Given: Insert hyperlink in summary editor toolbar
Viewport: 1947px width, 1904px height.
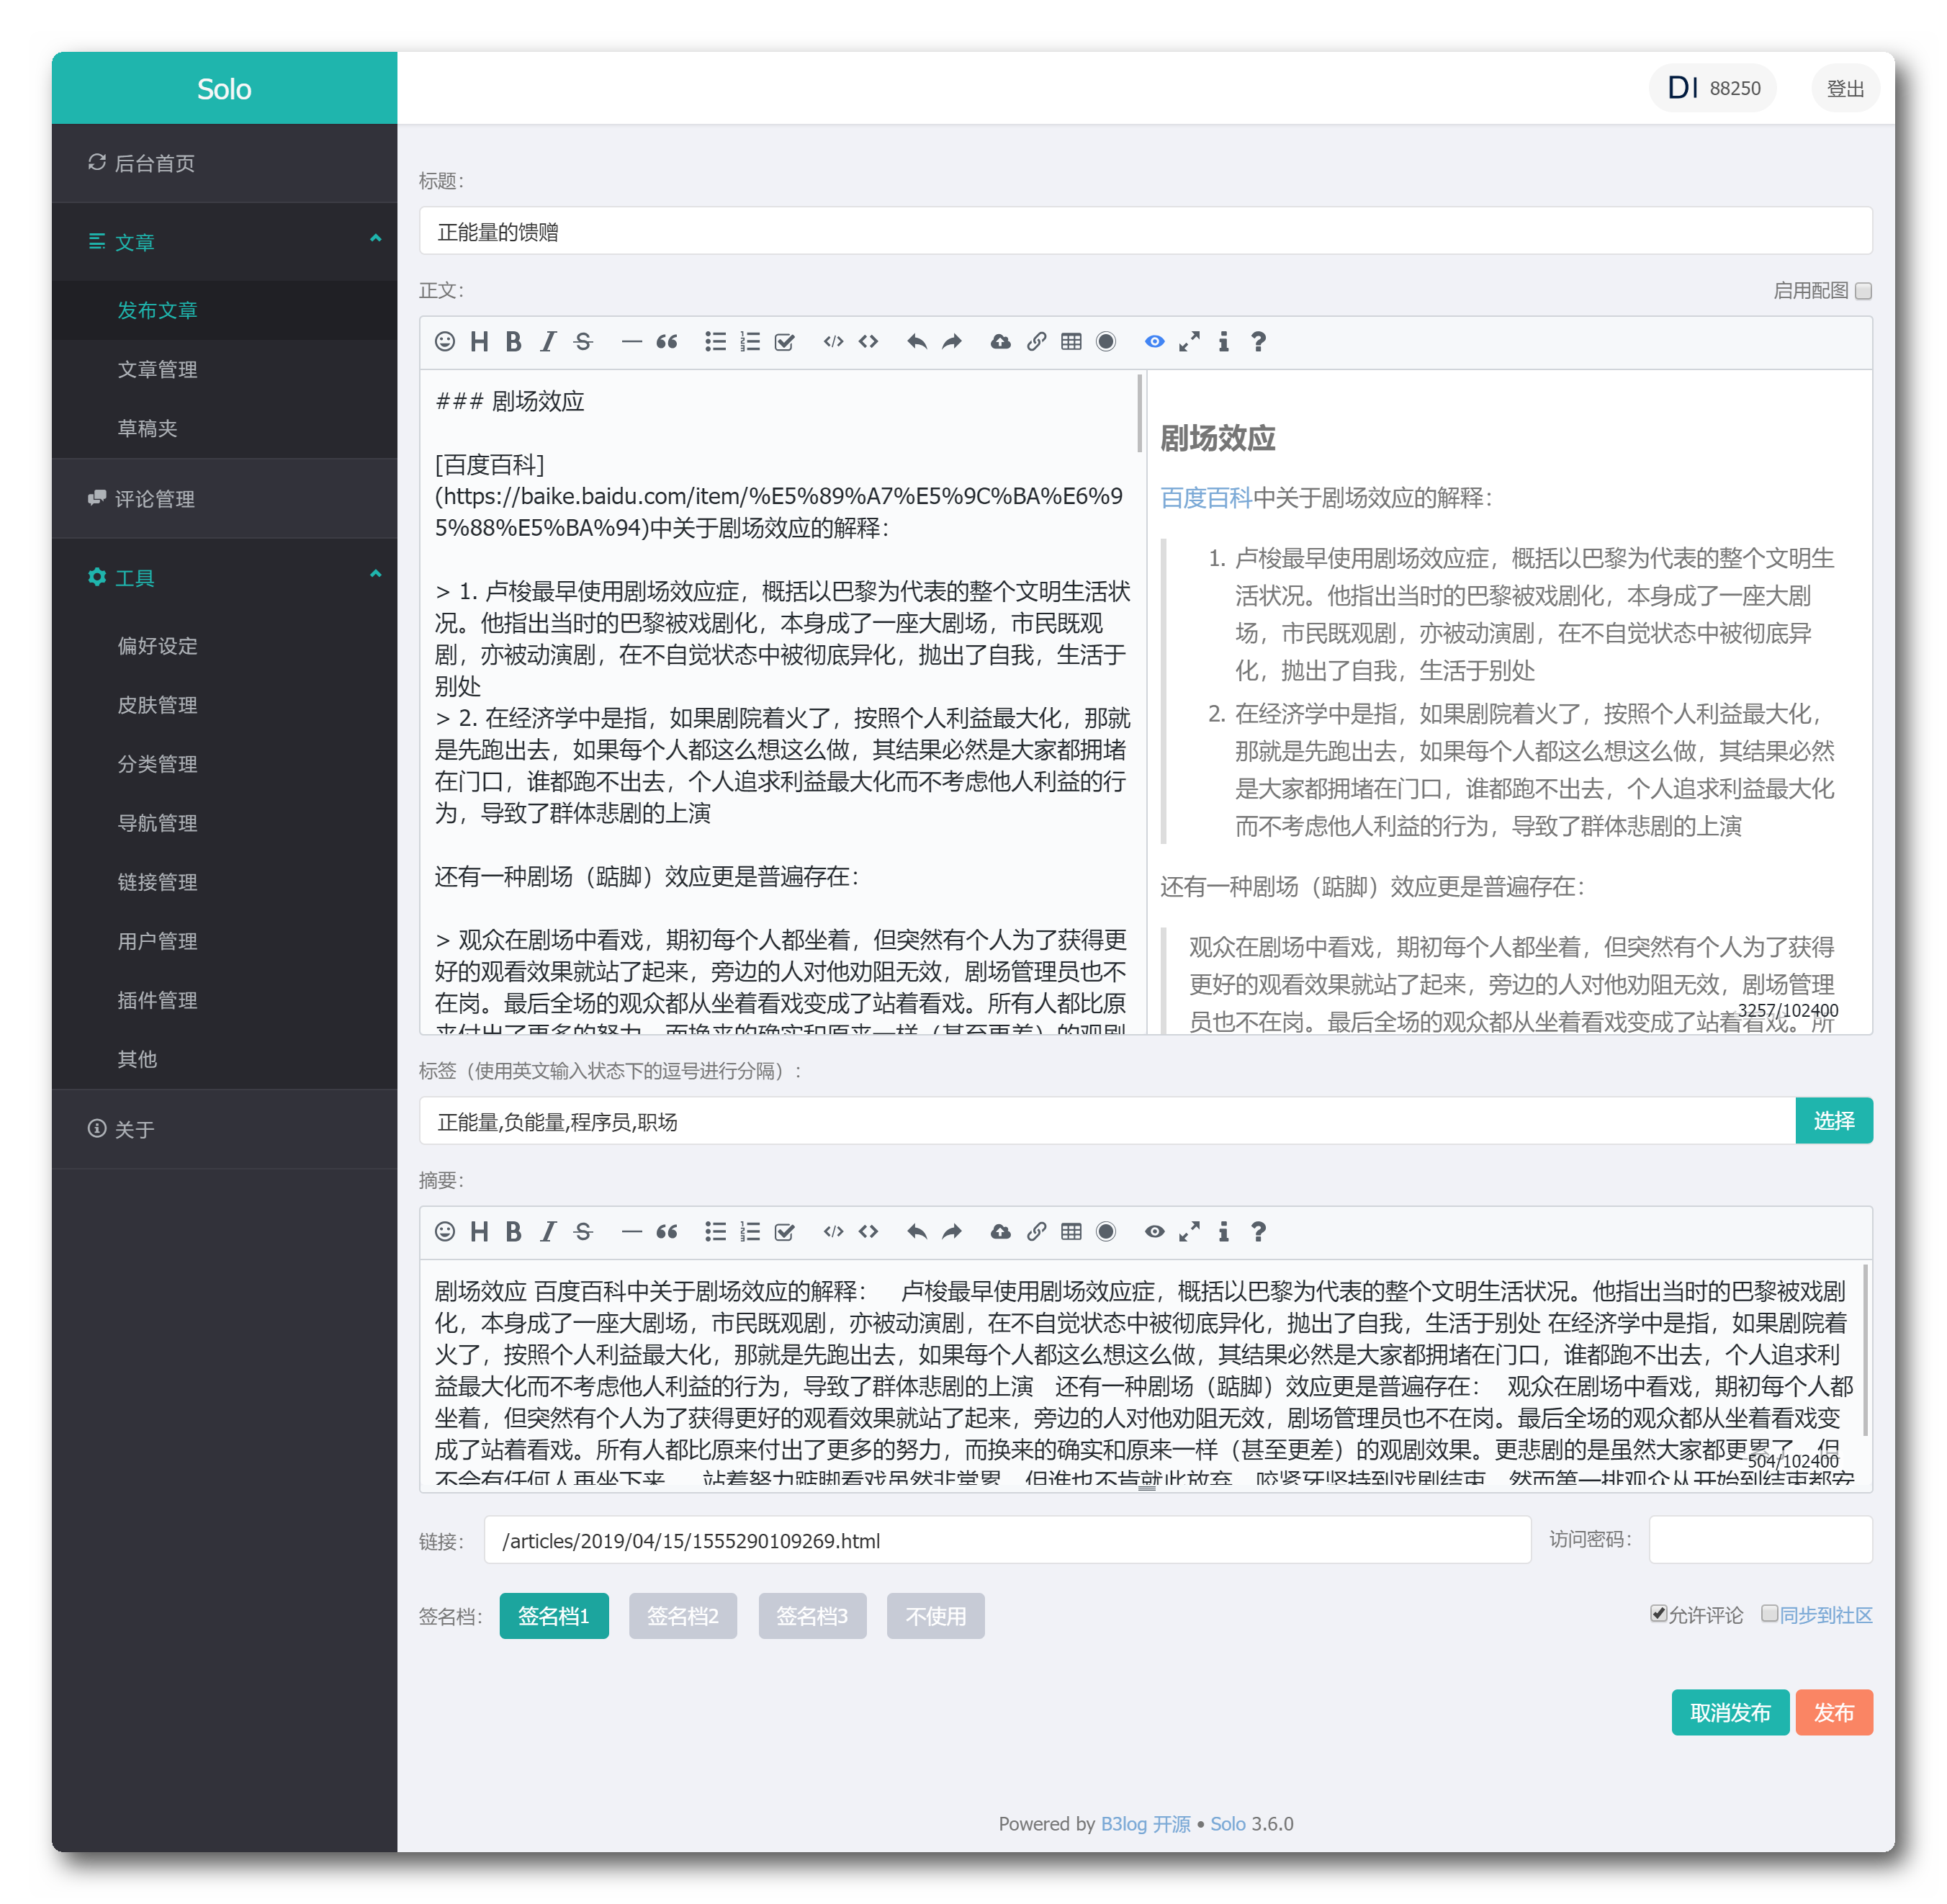Looking at the screenshot, I should point(1036,1232).
